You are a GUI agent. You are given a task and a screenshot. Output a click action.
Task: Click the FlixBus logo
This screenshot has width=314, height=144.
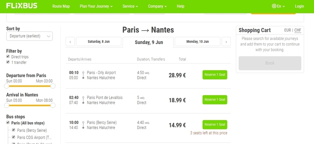(x=21, y=6)
